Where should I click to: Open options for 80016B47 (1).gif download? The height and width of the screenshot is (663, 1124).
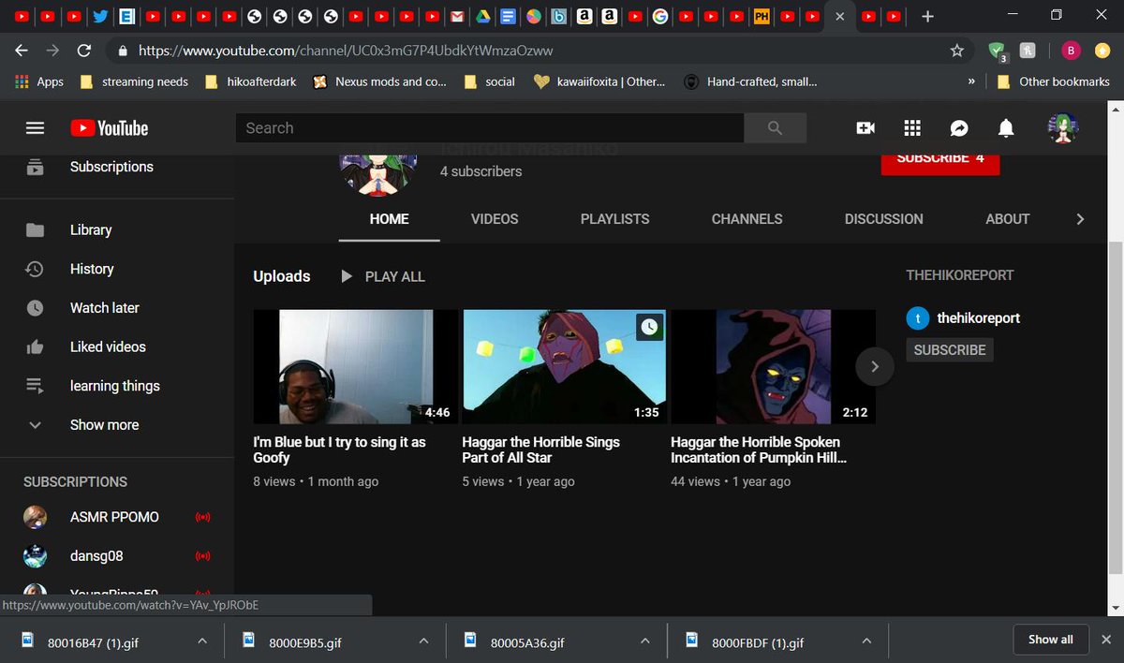202,641
